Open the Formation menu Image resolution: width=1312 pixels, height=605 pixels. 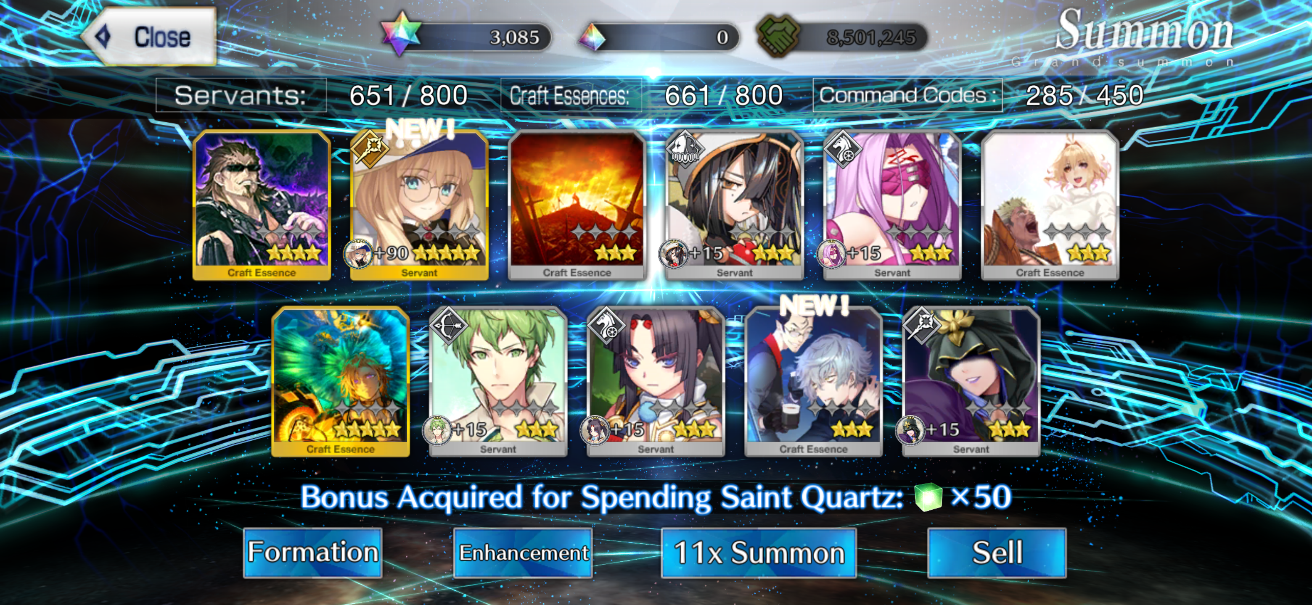coord(313,552)
